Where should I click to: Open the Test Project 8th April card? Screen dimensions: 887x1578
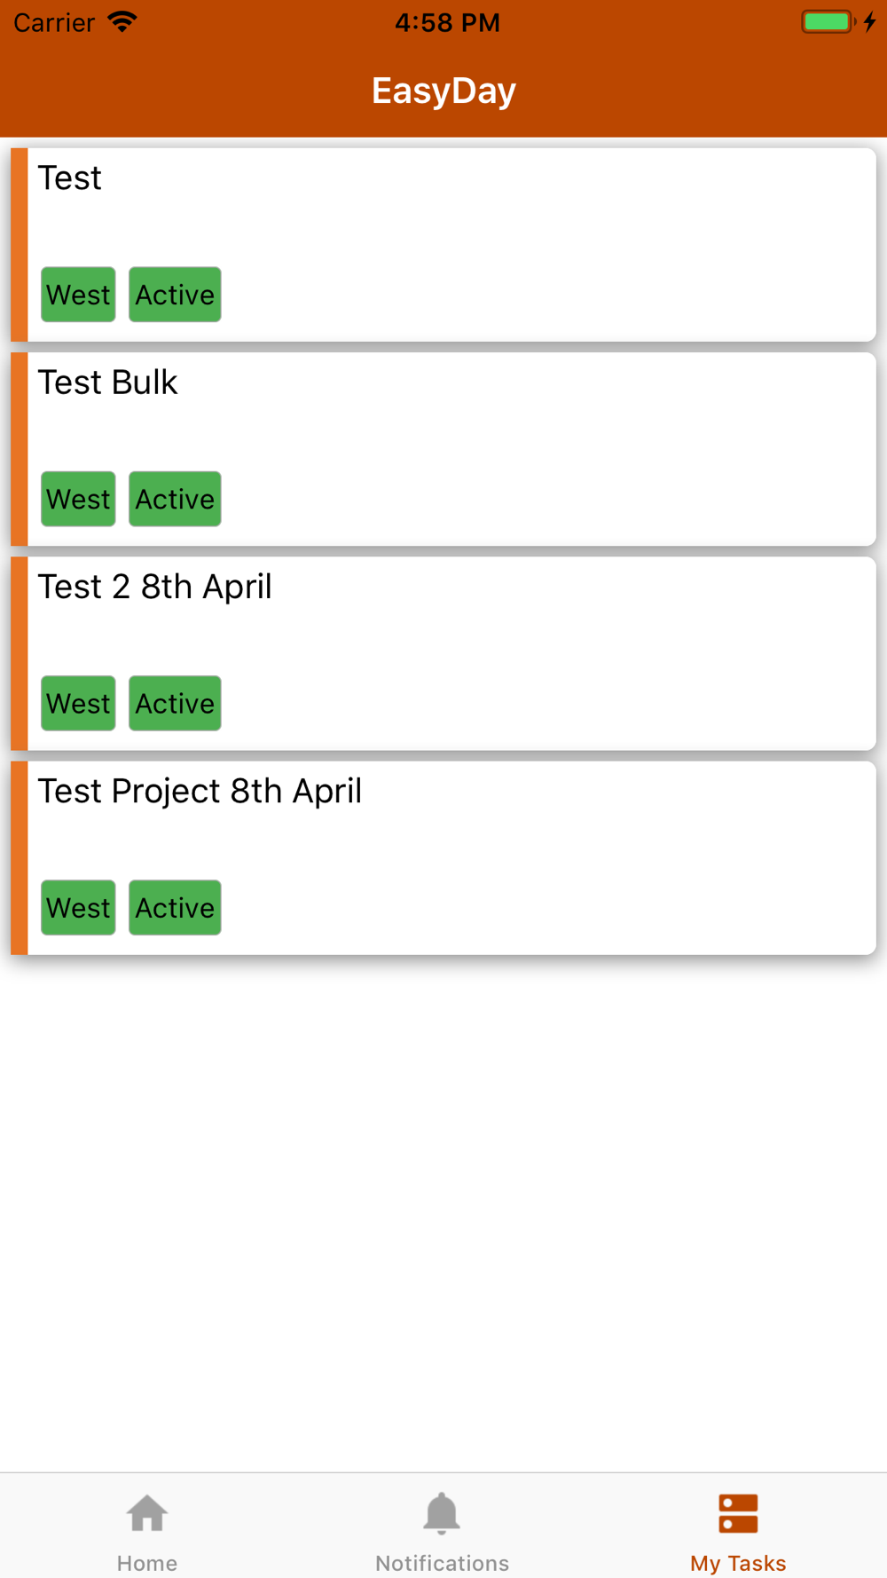coord(443,857)
